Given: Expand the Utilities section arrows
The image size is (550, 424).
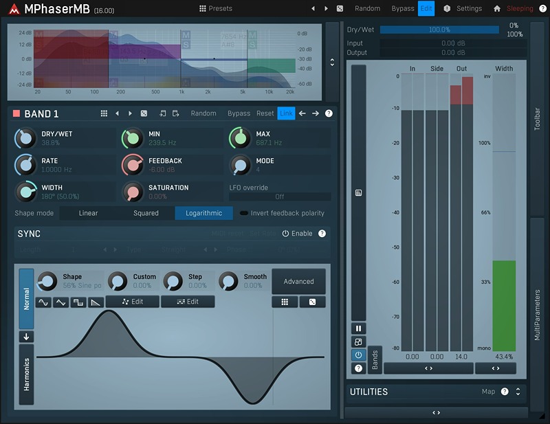Looking at the screenshot, I should pyautogui.click(x=518, y=392).
